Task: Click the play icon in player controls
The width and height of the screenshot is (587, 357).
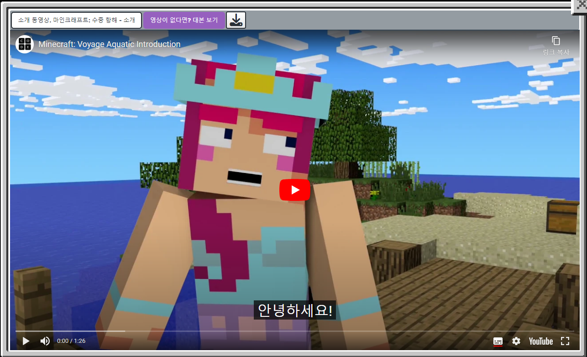Action: coord(26,341)
